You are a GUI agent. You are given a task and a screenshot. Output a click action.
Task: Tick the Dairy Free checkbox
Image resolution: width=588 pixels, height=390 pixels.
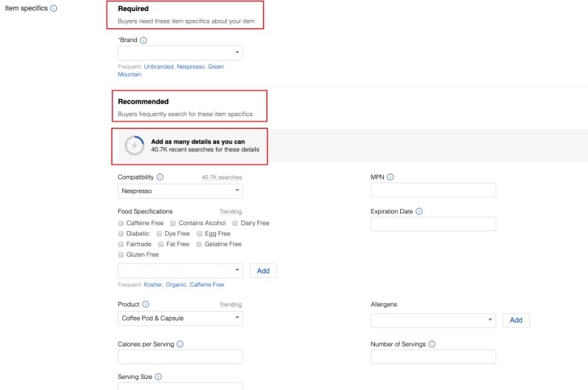tap(235, 223)
